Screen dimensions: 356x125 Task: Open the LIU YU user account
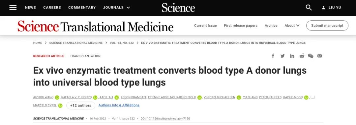coord(331,8)
